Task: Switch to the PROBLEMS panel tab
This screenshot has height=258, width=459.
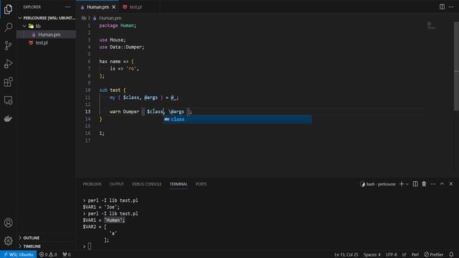Action: click(93, 184)
